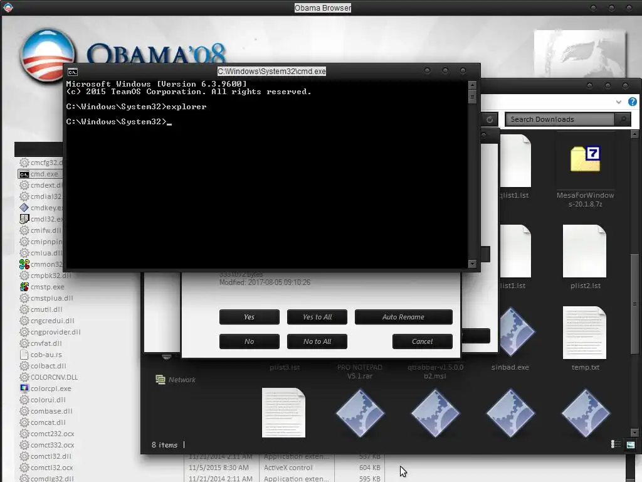The image size is (642, 482).
Task: Click the search magnifier in Downloads
Action: coord(623,119)
